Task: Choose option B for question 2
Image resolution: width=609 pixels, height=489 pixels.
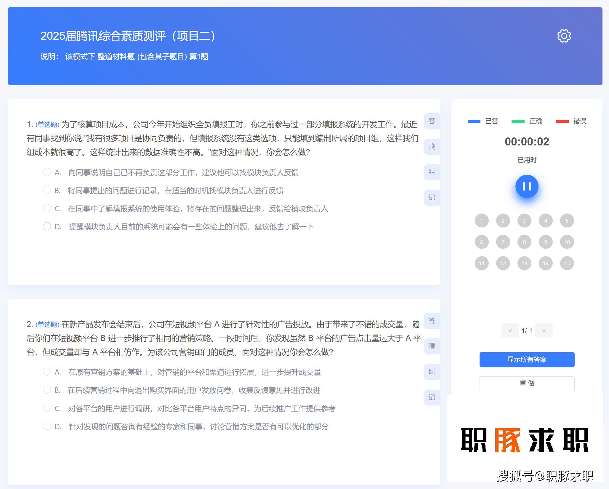Action: pos(47,389)
